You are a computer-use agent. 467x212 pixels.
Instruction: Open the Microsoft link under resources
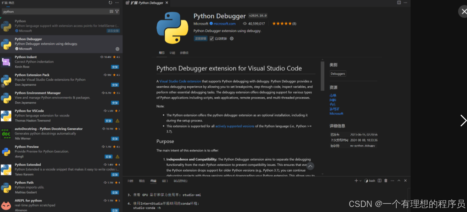click(x=336, y=114)
